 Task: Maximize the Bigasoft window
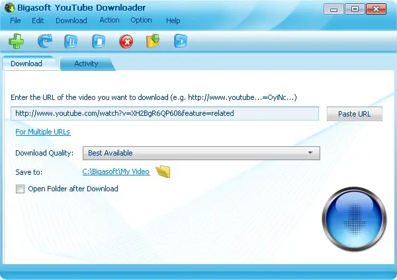tap(355, 9)
